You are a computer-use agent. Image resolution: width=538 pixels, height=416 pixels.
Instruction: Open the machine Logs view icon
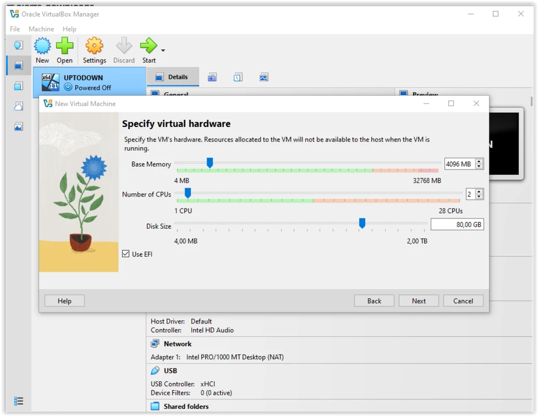click(238, 76)
